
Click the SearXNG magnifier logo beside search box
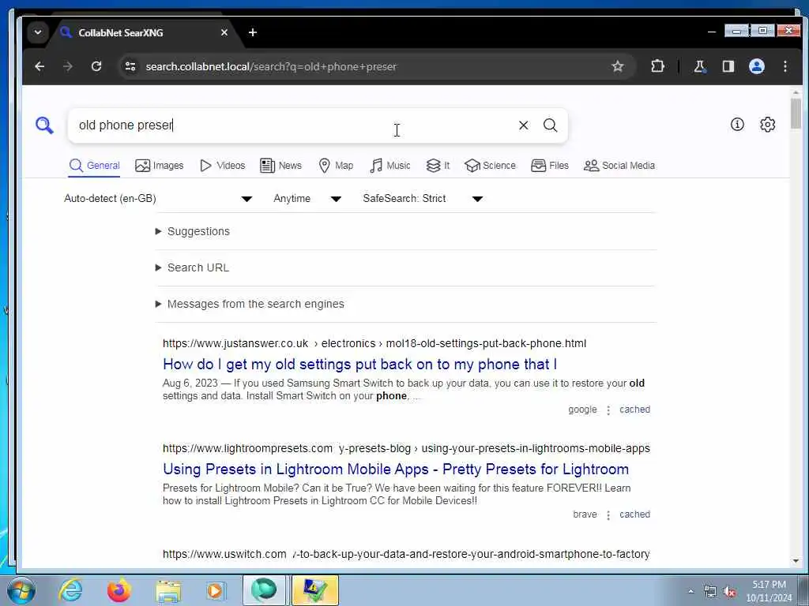[x=44, y=125]
